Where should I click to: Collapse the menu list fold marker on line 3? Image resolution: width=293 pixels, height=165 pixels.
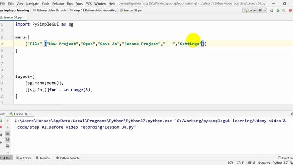tap(13, 38)
